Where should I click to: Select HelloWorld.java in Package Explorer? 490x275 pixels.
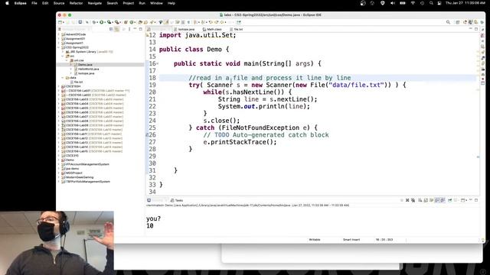click(x=88, y=69)
